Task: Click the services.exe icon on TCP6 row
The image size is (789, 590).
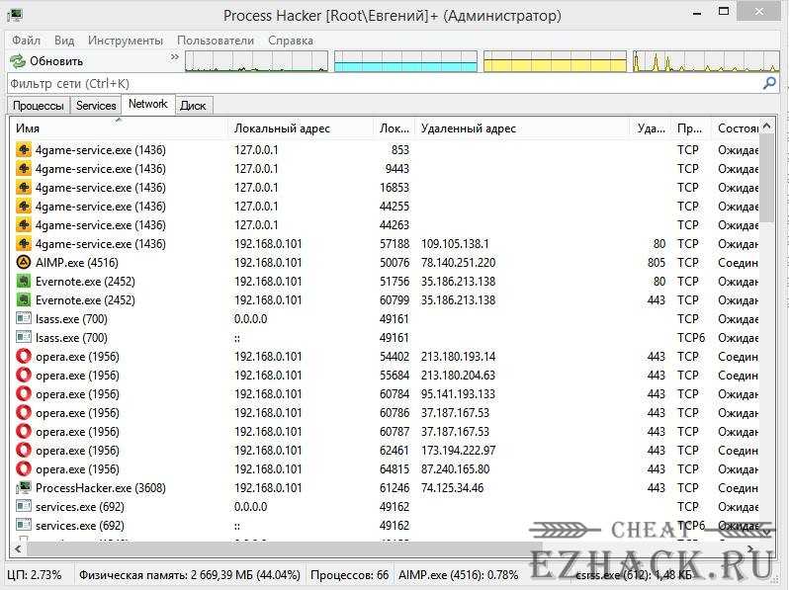Action: point(24,526)
